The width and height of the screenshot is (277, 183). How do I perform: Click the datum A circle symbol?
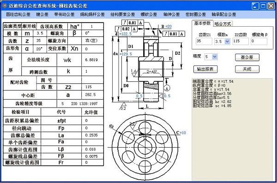click(x=167, y=88)
